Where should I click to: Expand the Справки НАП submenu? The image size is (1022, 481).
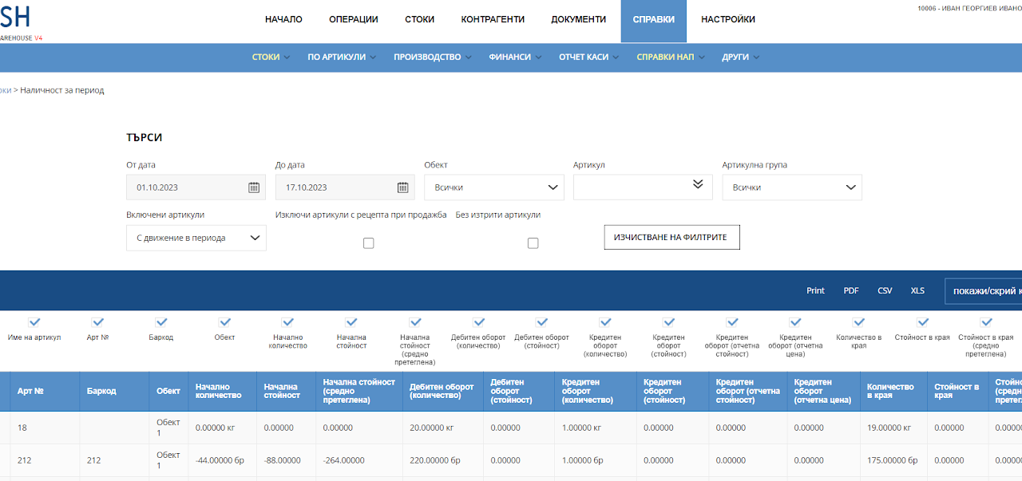(671, 57)
